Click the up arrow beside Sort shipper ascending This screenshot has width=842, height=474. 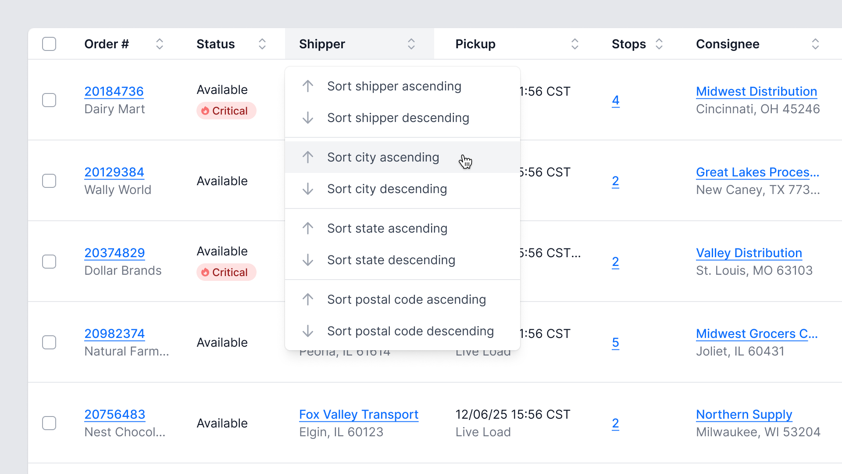pos(308,86)
